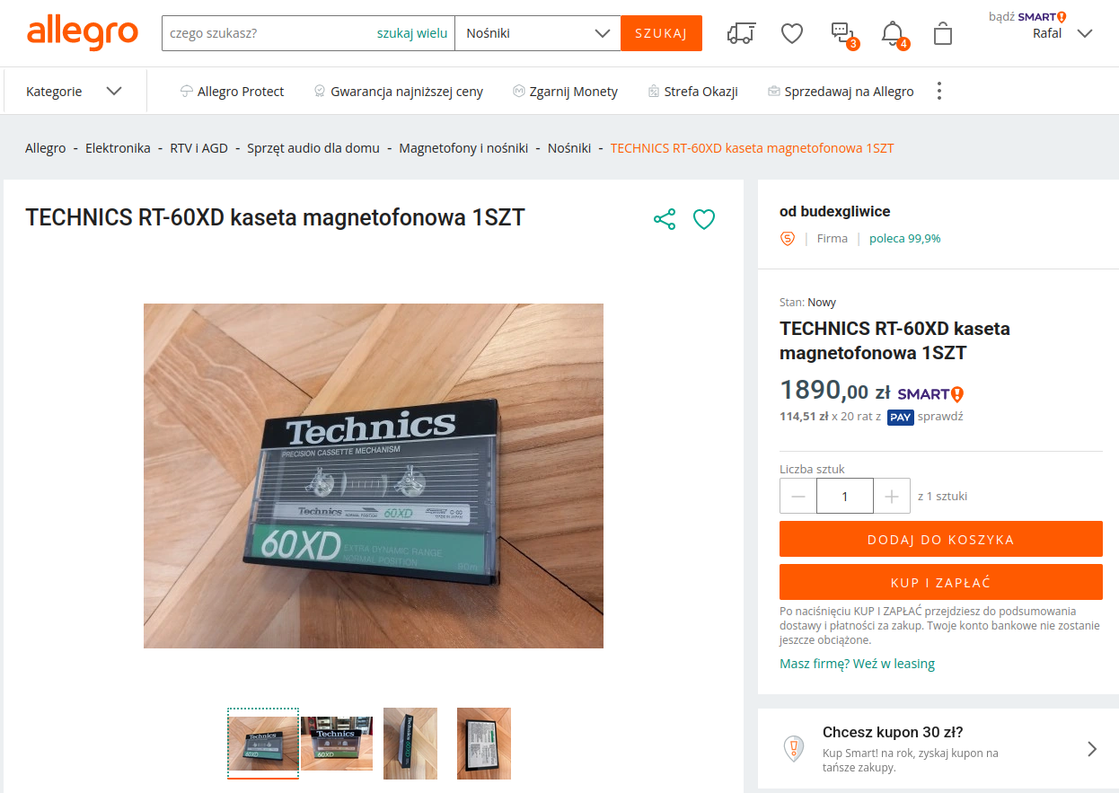Click the Allegro logo
The image size is (1119, 793).
[83, 32]
